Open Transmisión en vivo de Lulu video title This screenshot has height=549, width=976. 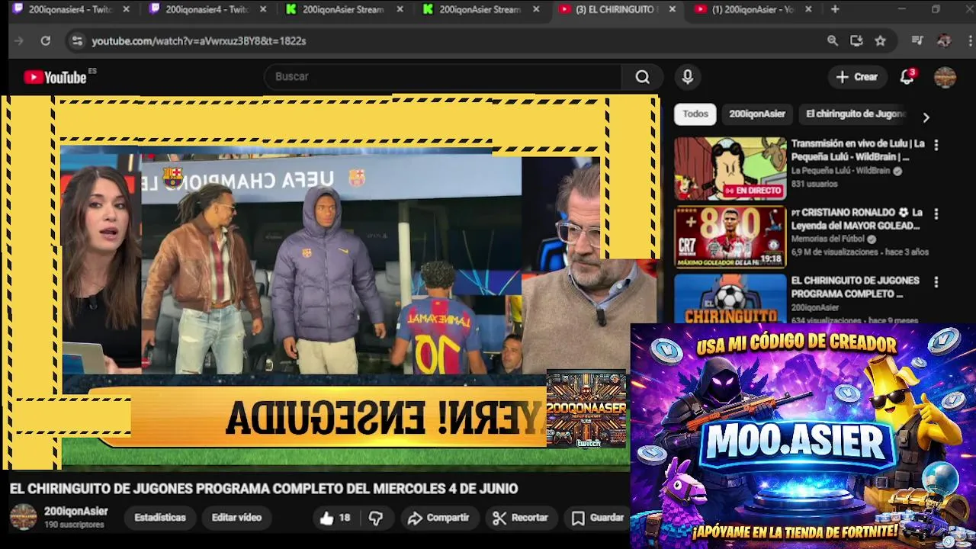858,150
